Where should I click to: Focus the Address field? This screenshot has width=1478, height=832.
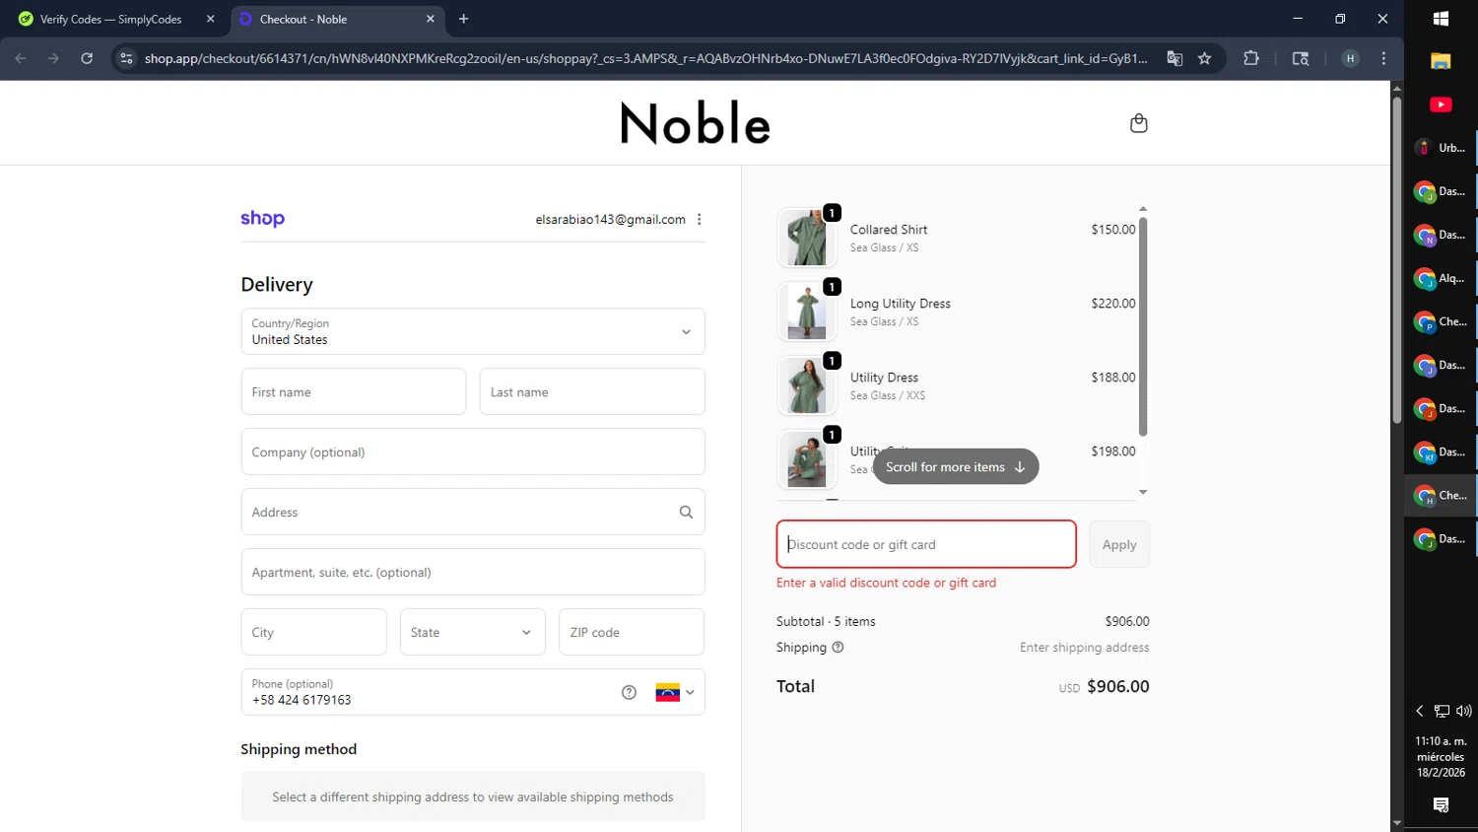(x=473, y=512)
